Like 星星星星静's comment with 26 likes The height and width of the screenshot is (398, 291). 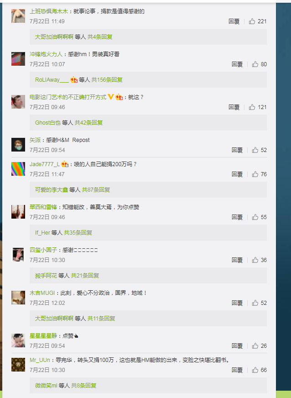click(x=255, y=346)
